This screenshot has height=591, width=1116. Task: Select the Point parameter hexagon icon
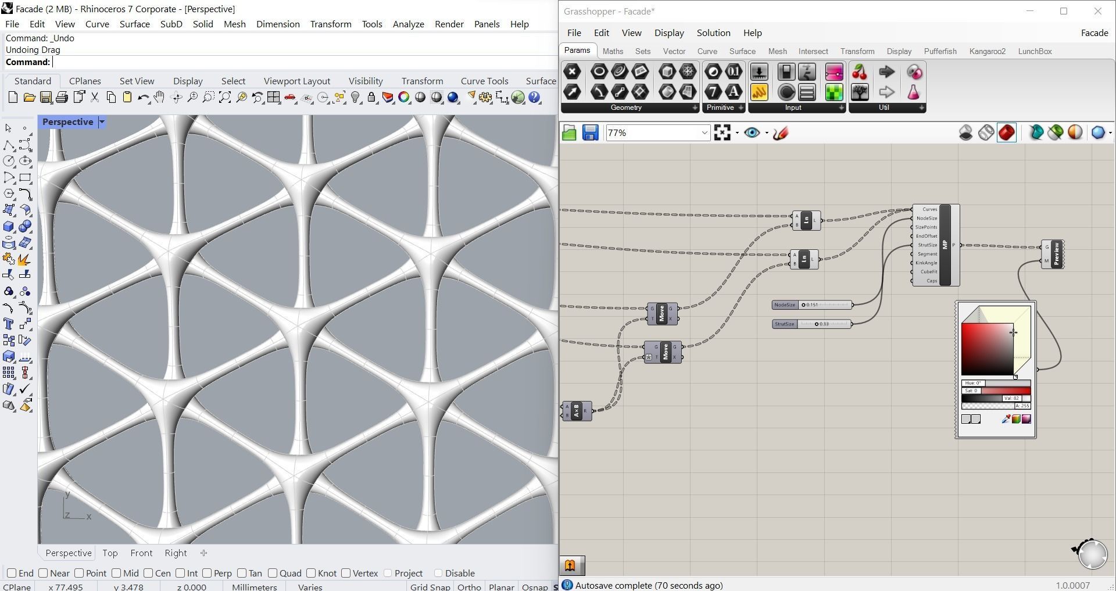coord(573,71)
